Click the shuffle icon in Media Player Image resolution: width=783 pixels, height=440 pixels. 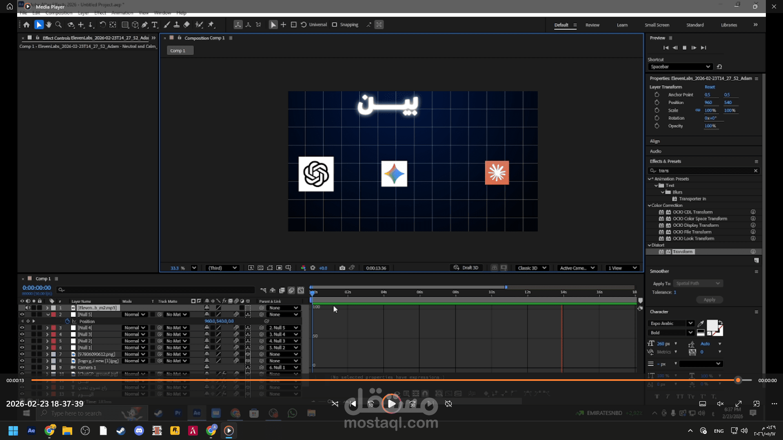pos(335,404)
